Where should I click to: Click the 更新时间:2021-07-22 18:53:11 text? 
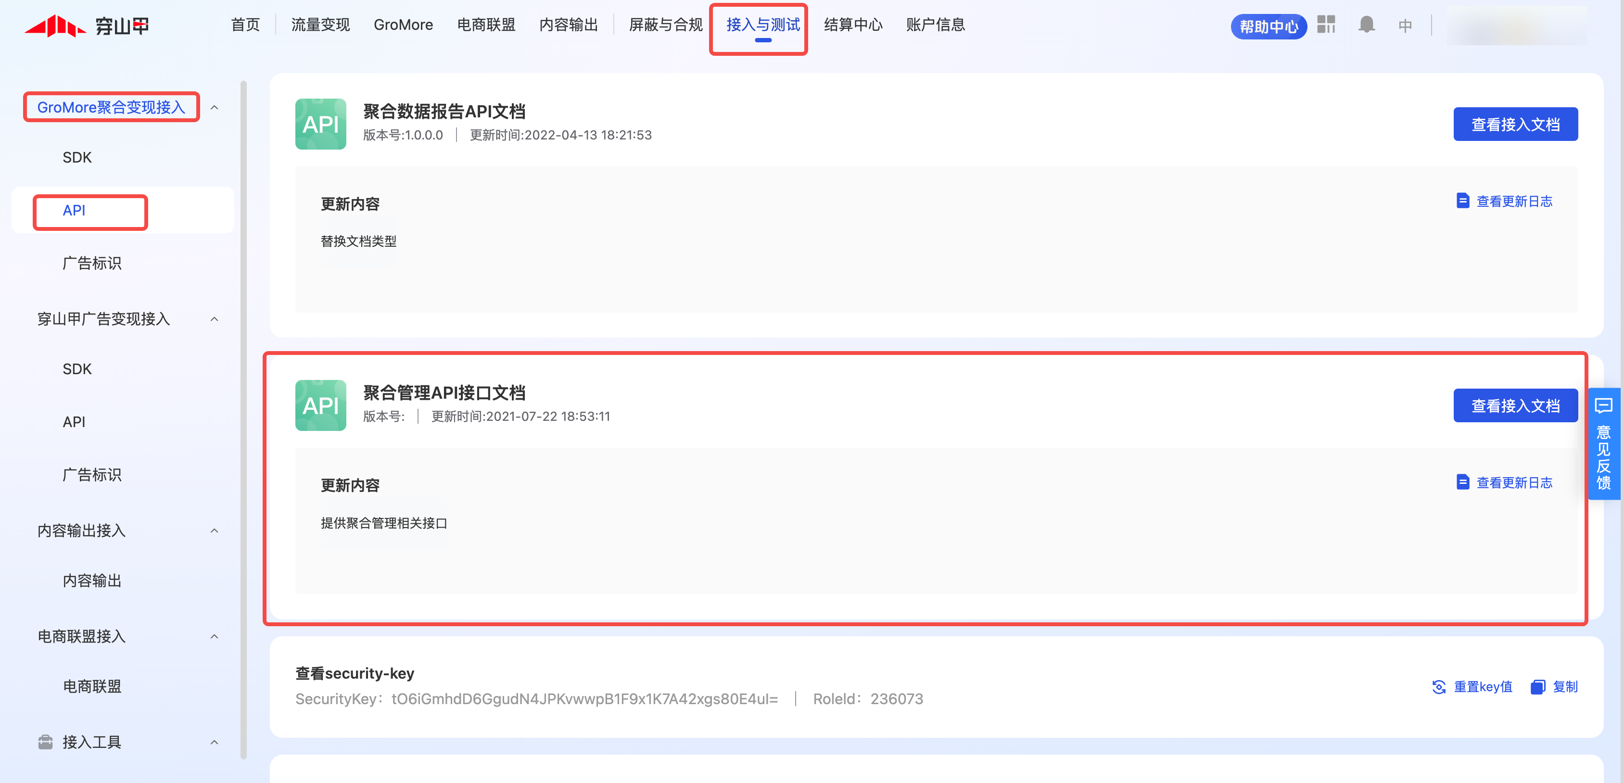[x=520, y=416]
